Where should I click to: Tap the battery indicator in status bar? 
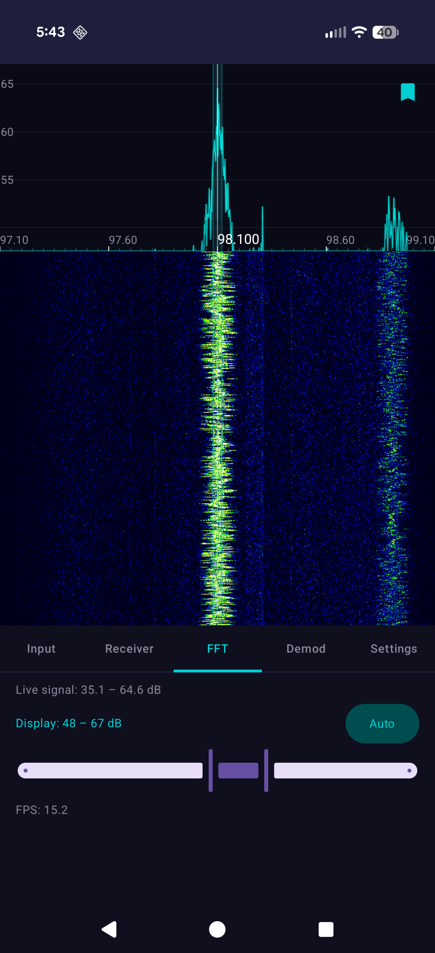pyautogui.click(x=385, y=32)
